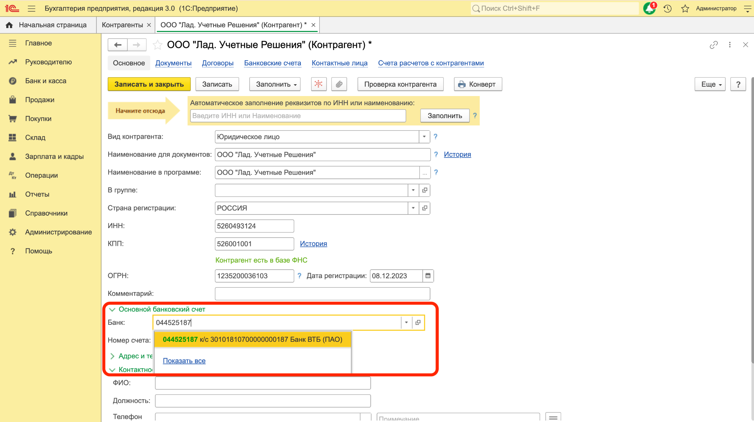Go to Начальная страница home icon
Image resolution: width=754 pixels, height=422 pixels.
[9, 25]
